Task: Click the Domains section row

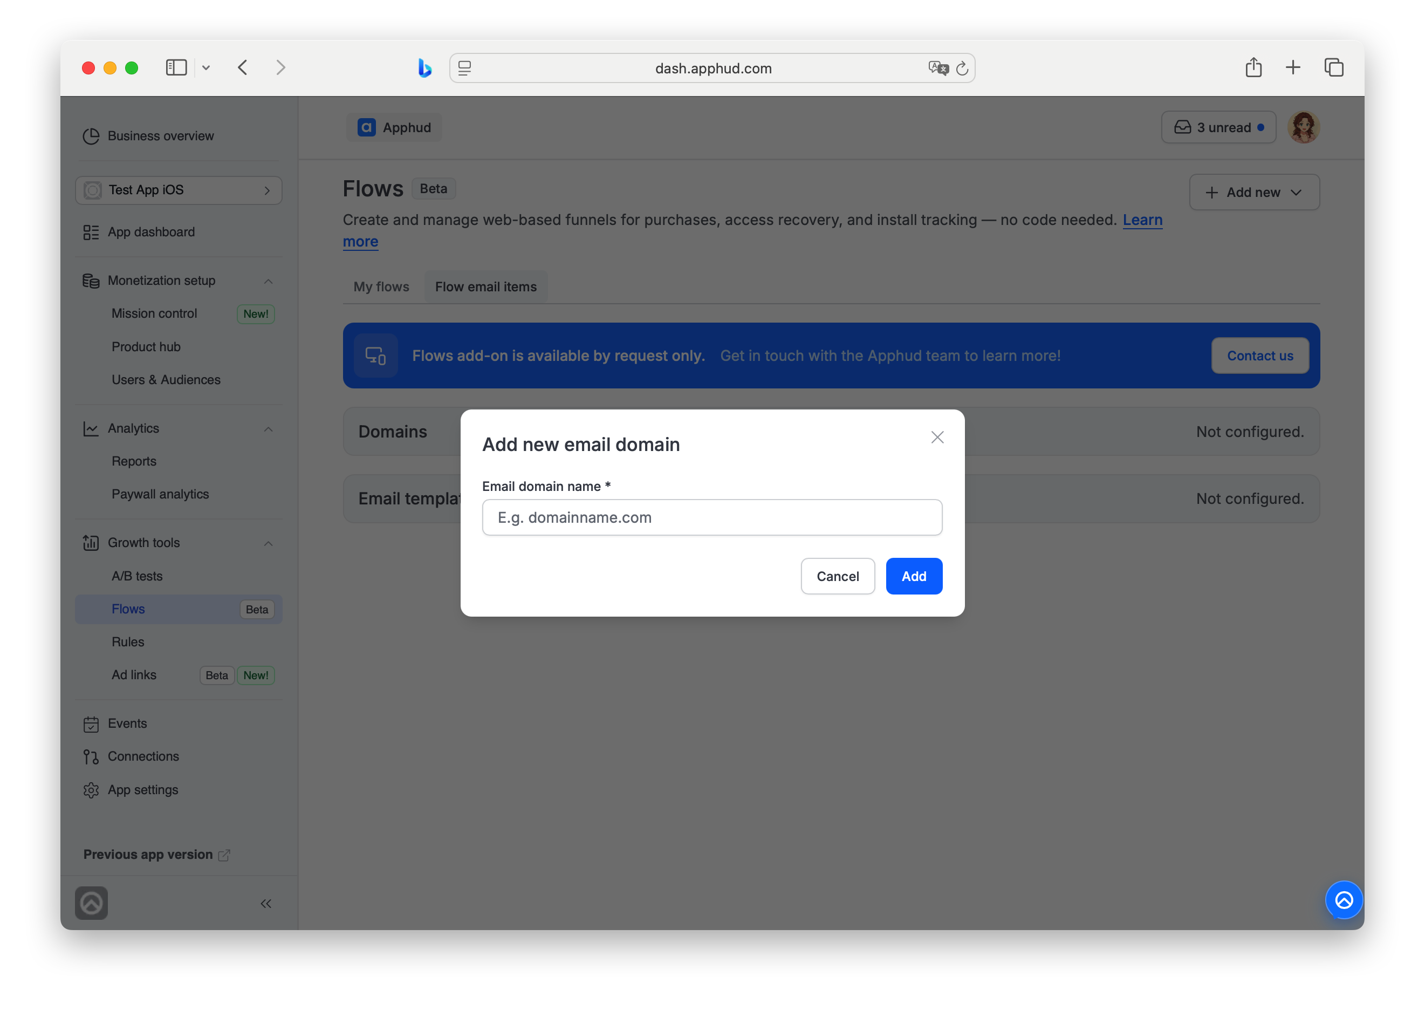Action: (831, 432)
